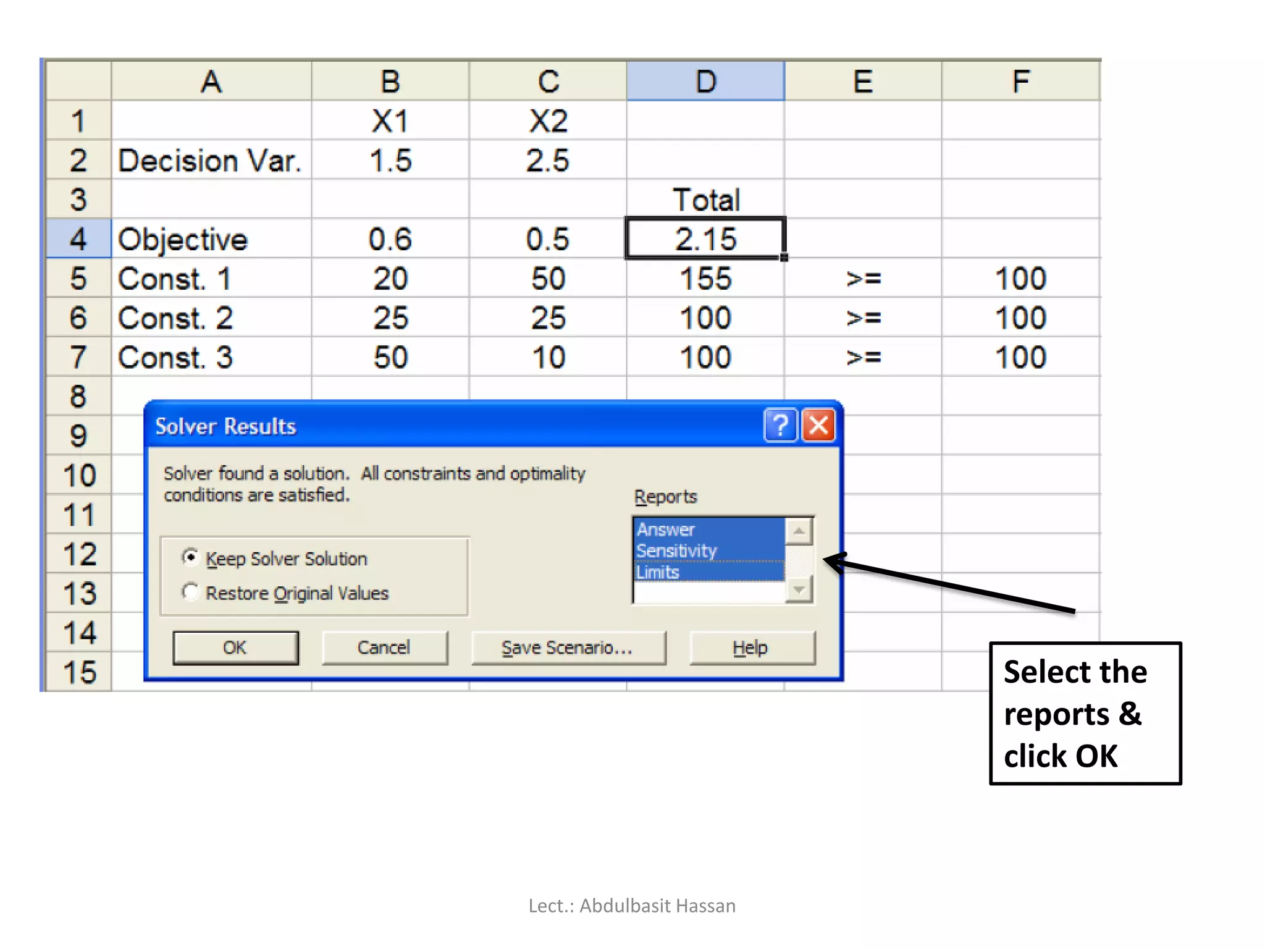The height and width of the screenshot is (949, 1265).
Task: Click the Decision Var. cell
Action: coord(211,160)
